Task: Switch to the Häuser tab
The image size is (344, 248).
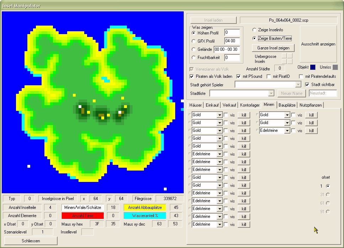Action: (x=196, y=105)
